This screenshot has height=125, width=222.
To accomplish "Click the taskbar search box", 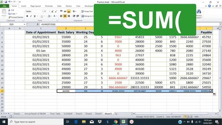I will coord(36,122).
